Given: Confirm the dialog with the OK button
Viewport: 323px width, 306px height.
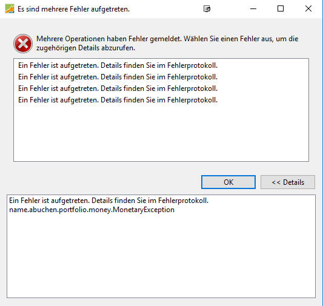Looking at the screenshot, I should tap(228, 182).
